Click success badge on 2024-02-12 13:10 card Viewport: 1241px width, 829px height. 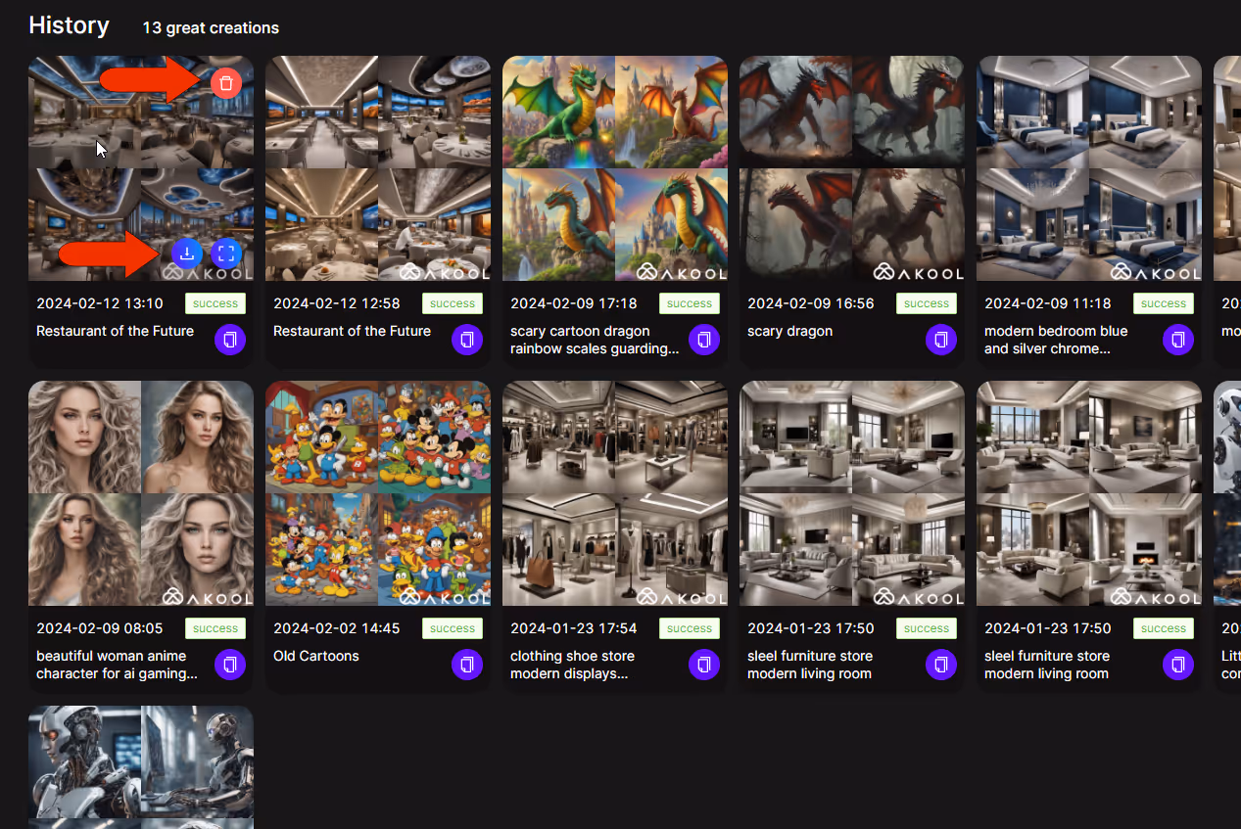coord(215,303)
